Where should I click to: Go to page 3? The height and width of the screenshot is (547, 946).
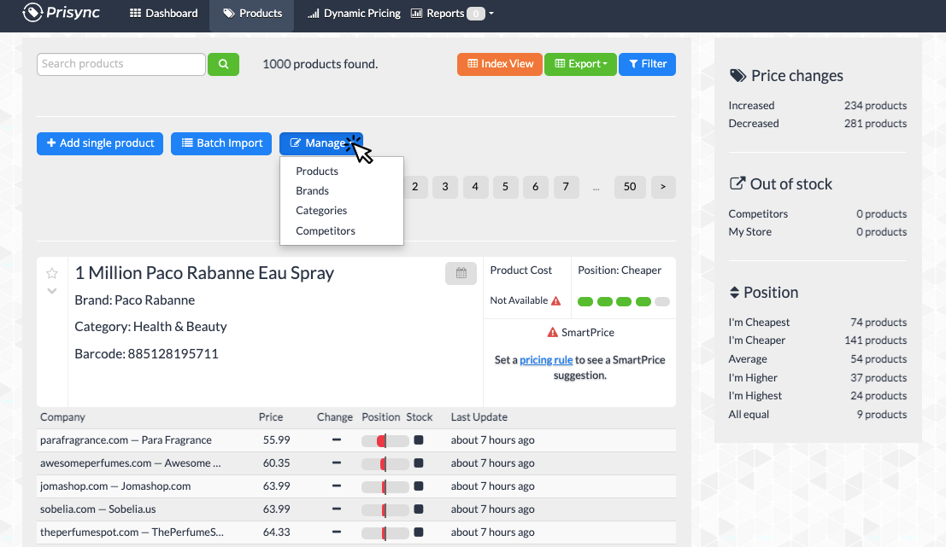tap(445, 187)
